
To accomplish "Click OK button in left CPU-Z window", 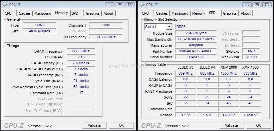I will point(121,125).
